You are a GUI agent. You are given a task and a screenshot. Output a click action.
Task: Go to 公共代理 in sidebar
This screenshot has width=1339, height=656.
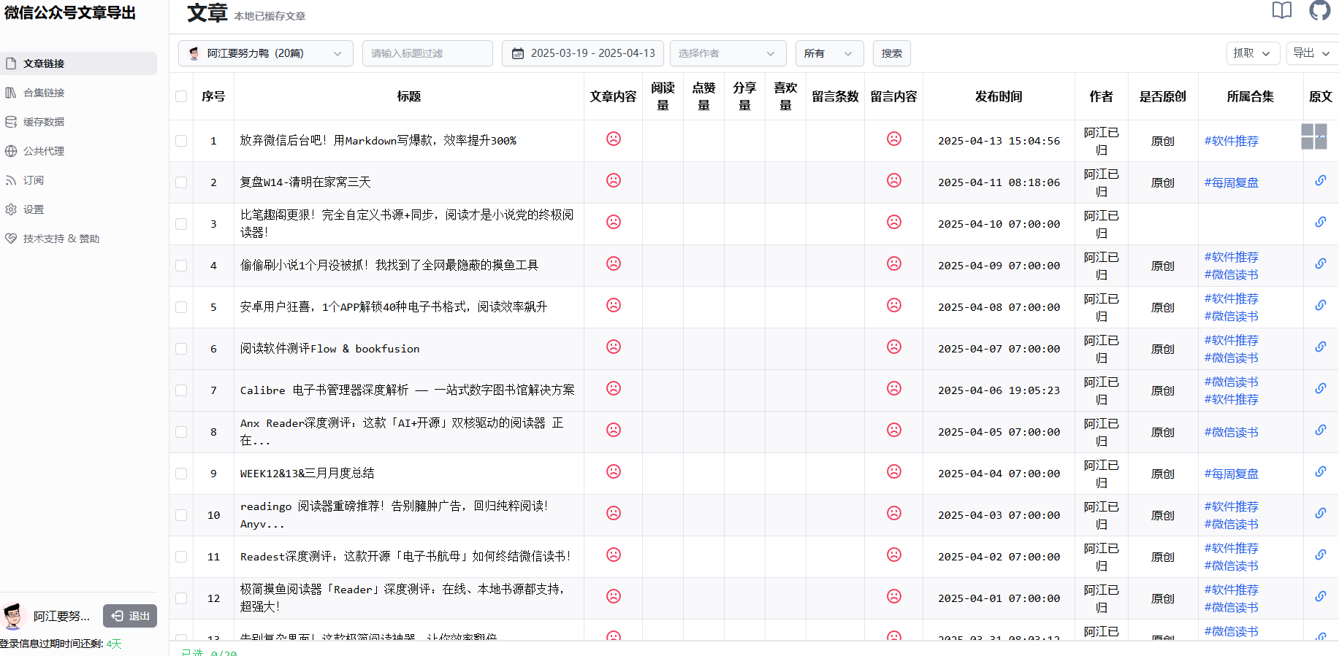(x=78, y=151)
